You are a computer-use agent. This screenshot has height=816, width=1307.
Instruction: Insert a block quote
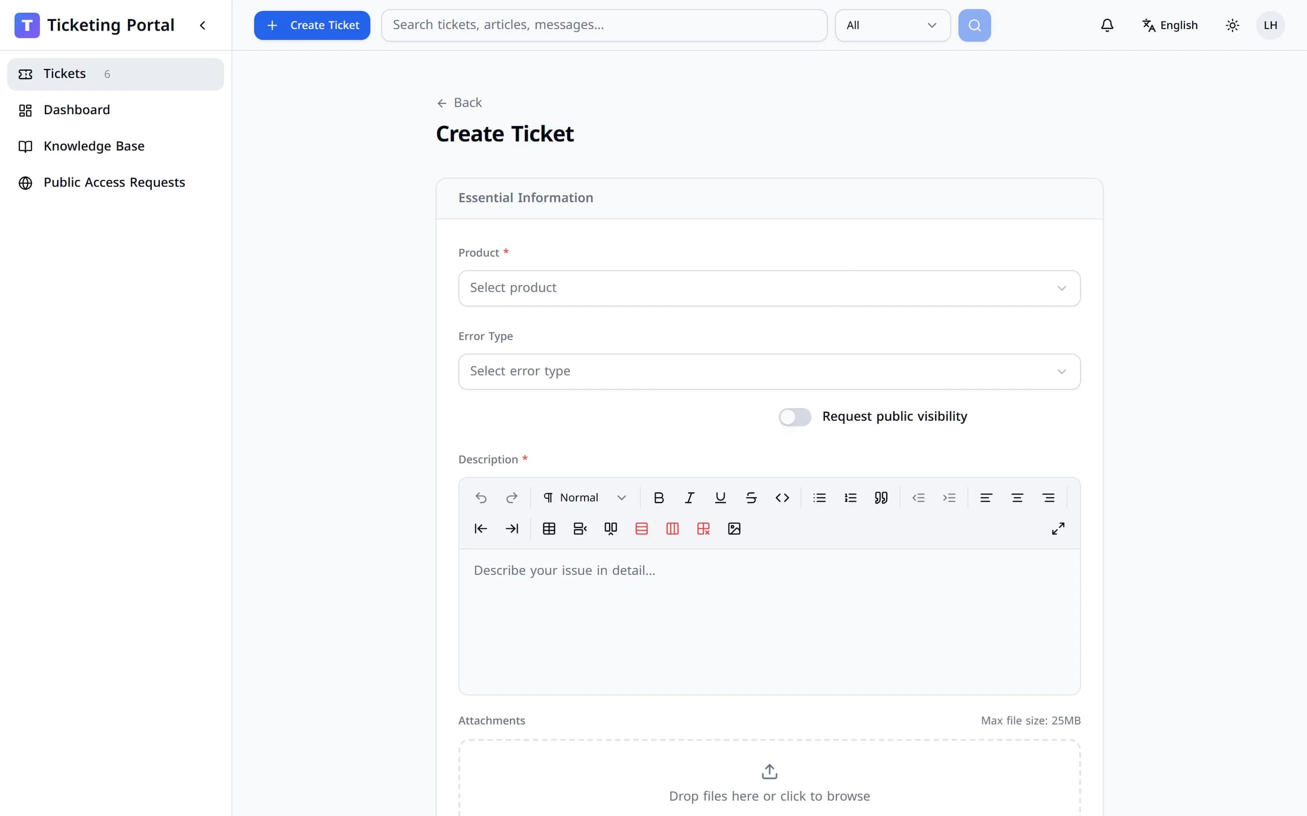(x=881, y=498)
